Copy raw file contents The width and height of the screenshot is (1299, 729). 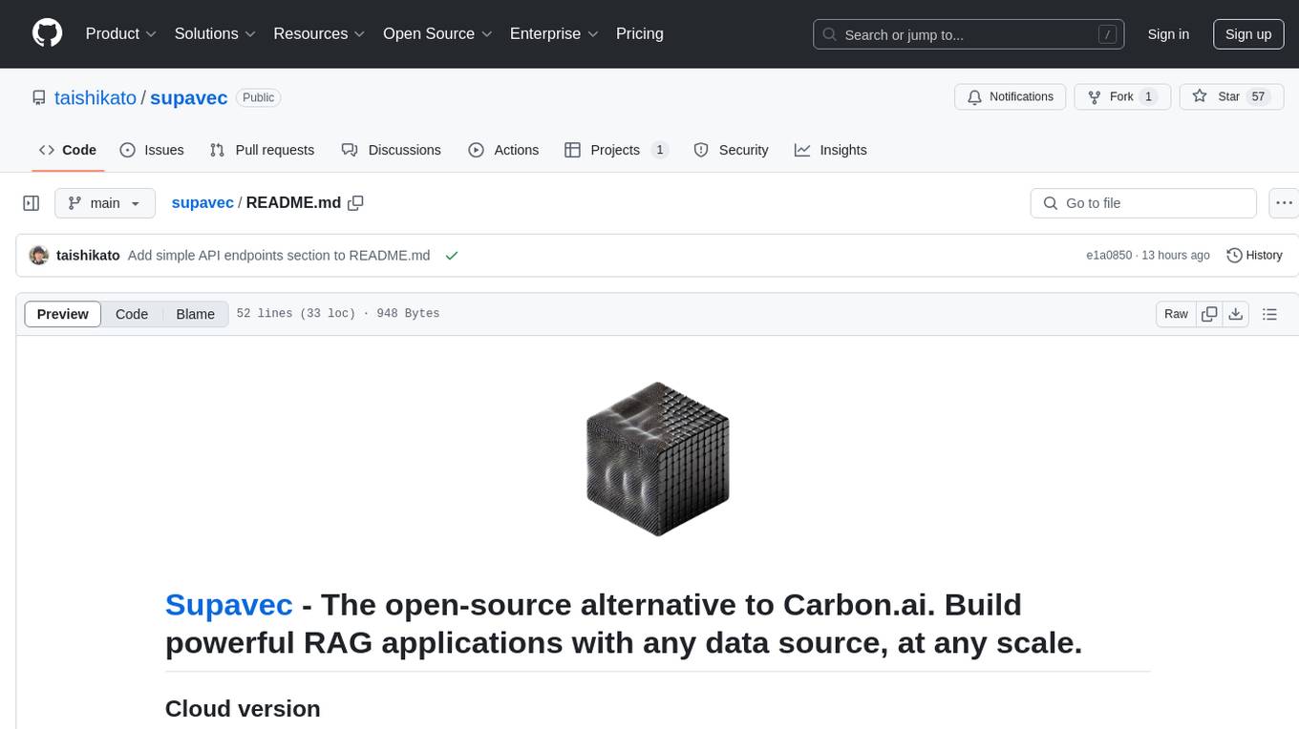(1209, 314)
